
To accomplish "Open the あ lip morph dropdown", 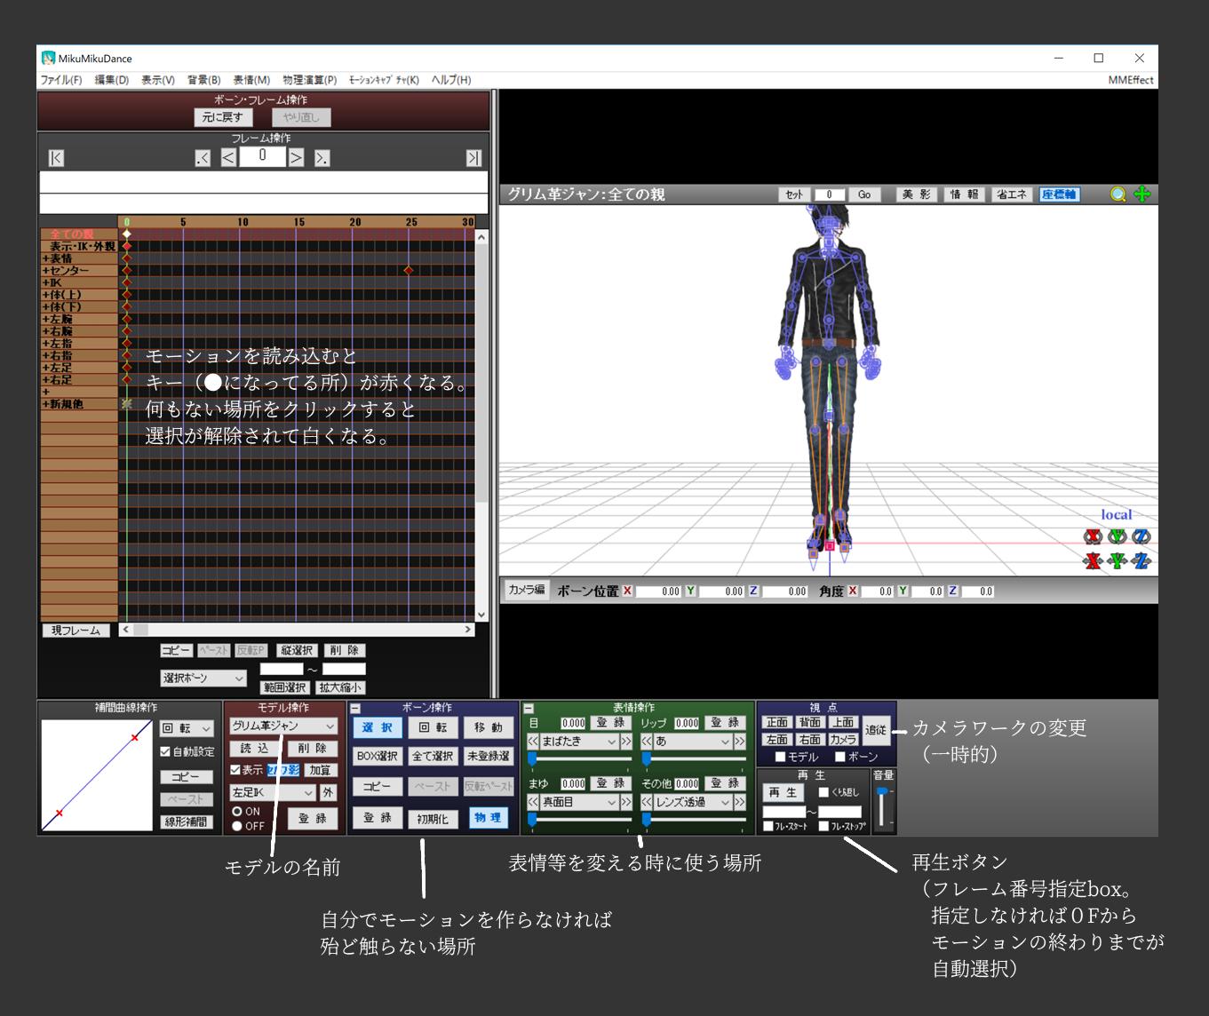I will (693, 742).
